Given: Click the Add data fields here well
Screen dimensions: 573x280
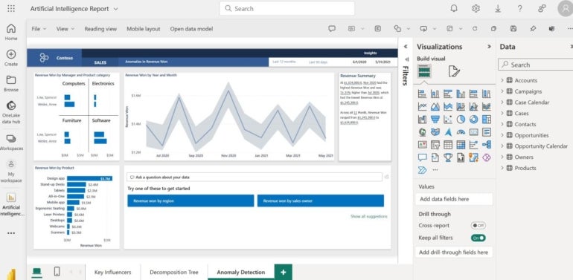Looking at the screenshot, I should tap(454, 199).
